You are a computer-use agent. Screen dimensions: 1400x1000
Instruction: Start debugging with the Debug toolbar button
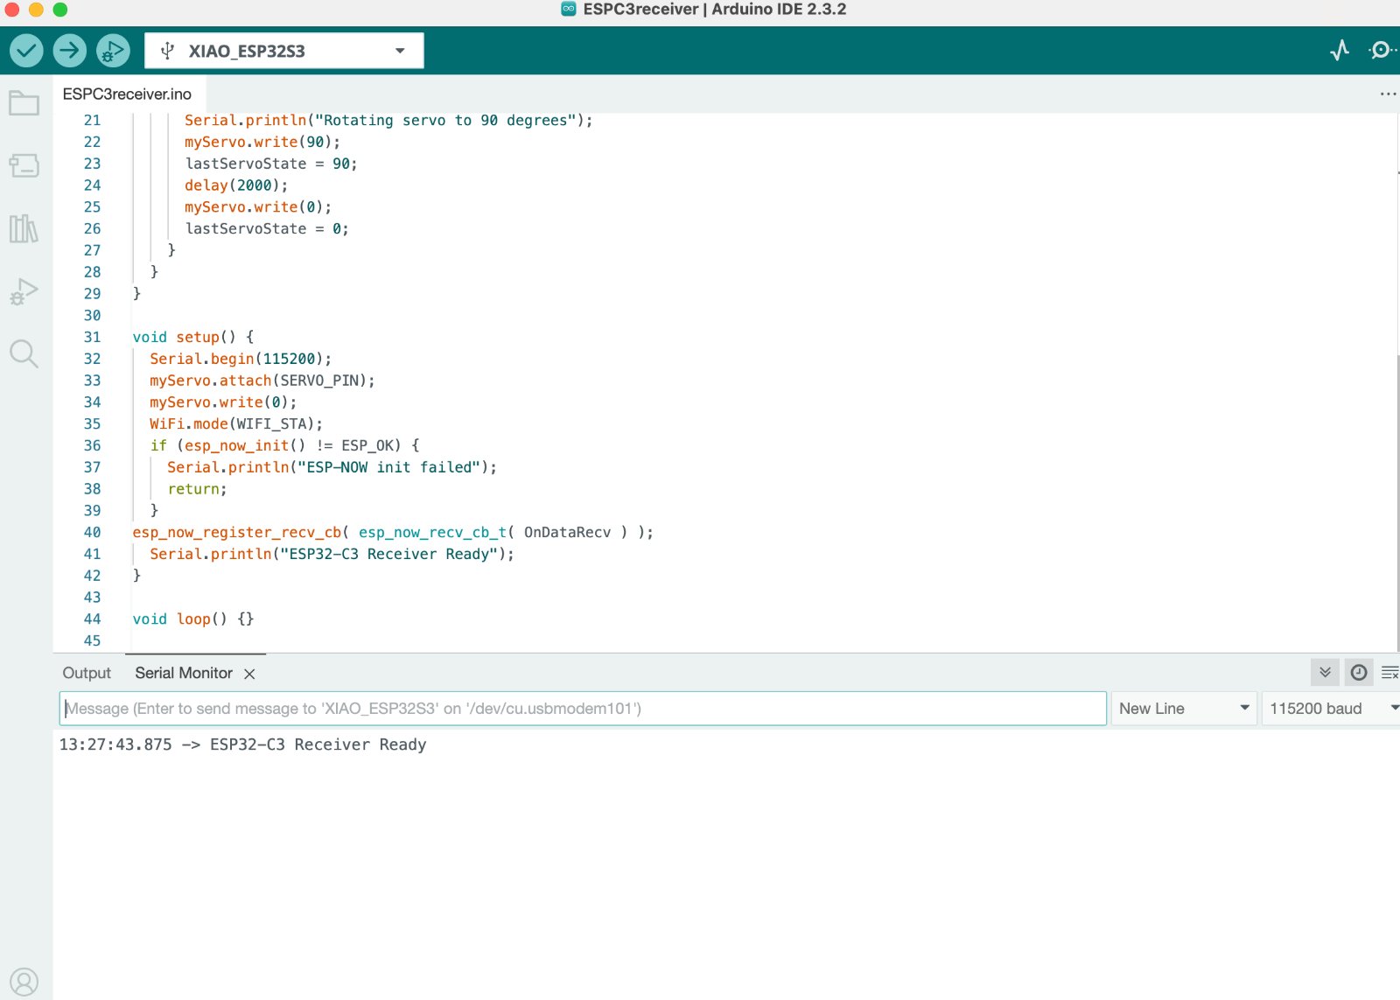113,51
